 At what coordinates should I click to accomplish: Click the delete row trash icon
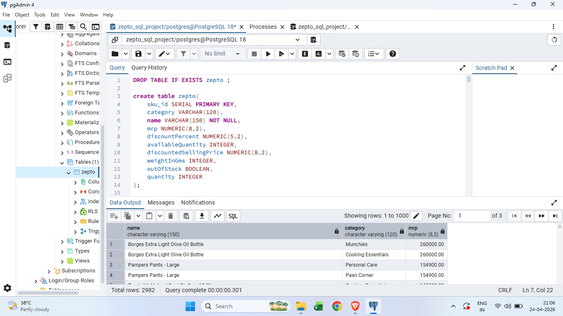[x=171, y=216]
